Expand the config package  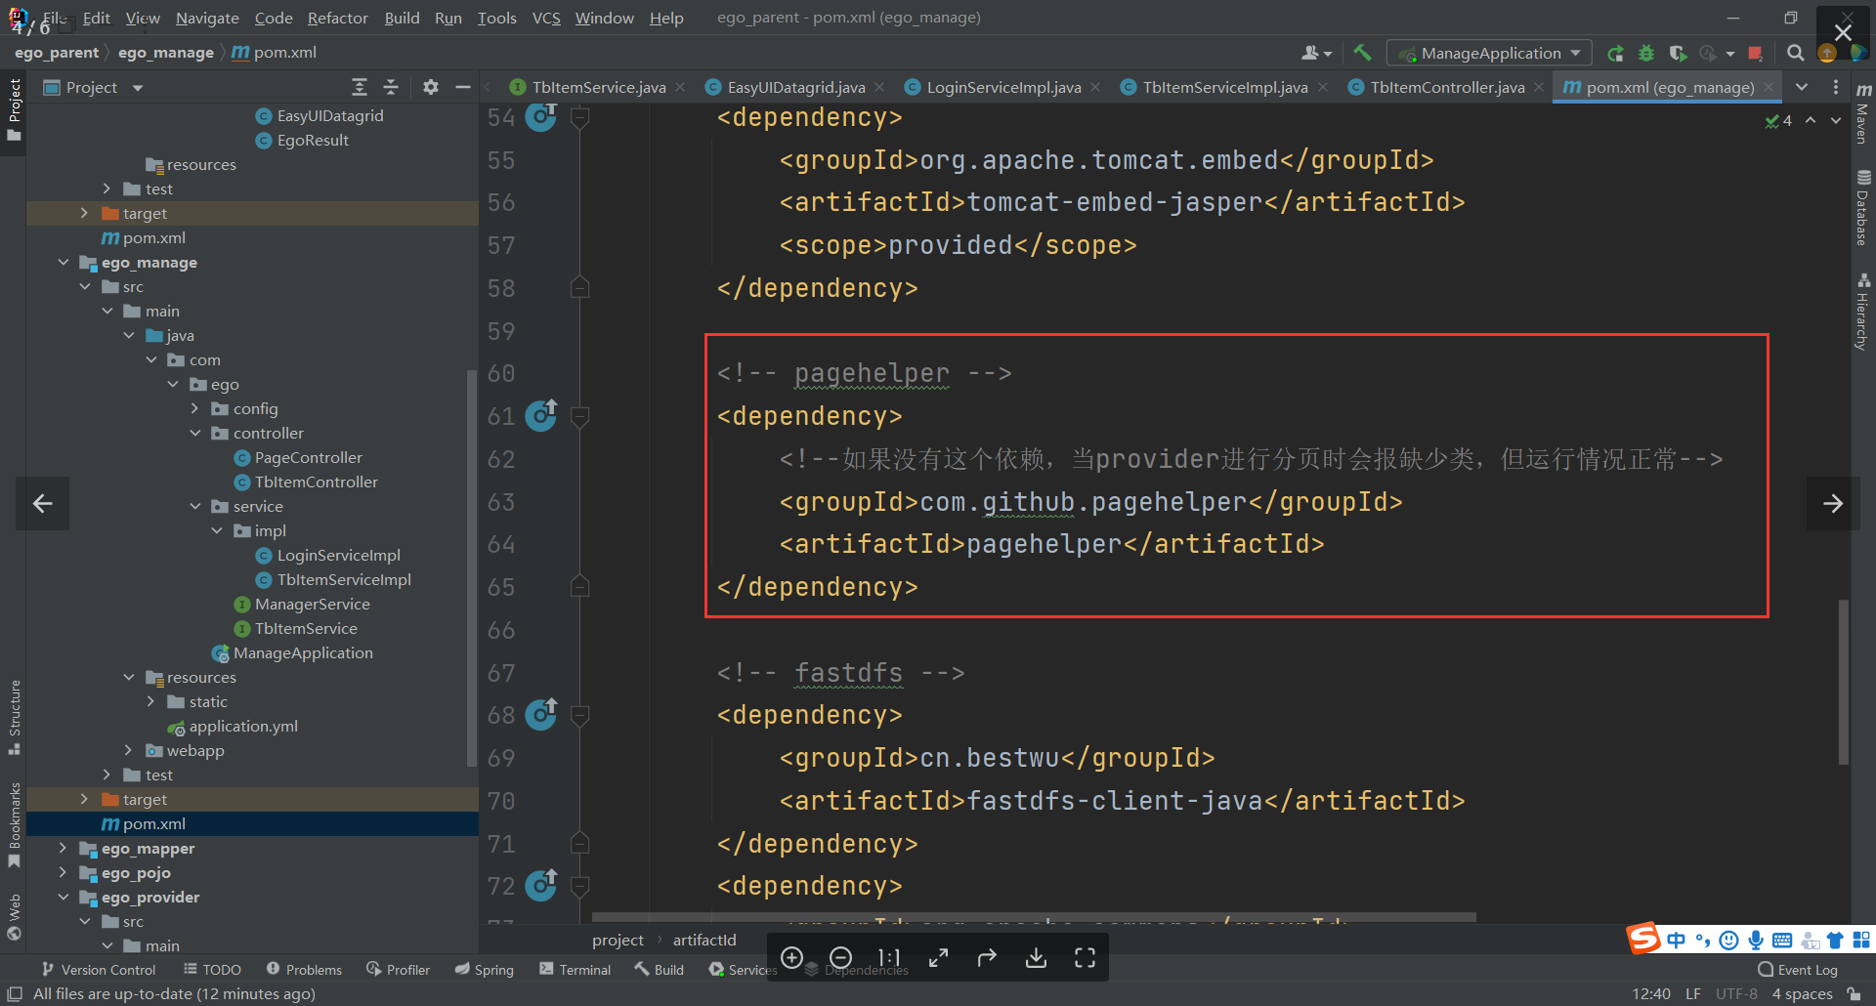click(x=194, y=408)
